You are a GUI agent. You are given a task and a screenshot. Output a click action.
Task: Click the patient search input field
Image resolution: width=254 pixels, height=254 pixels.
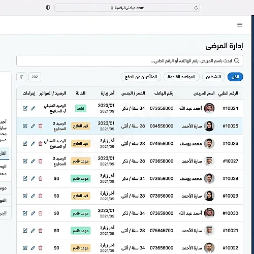click(130, 61)
